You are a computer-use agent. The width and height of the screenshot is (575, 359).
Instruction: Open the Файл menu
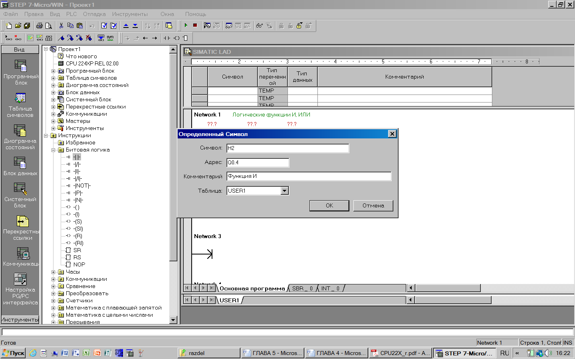[x=11, y=14]
